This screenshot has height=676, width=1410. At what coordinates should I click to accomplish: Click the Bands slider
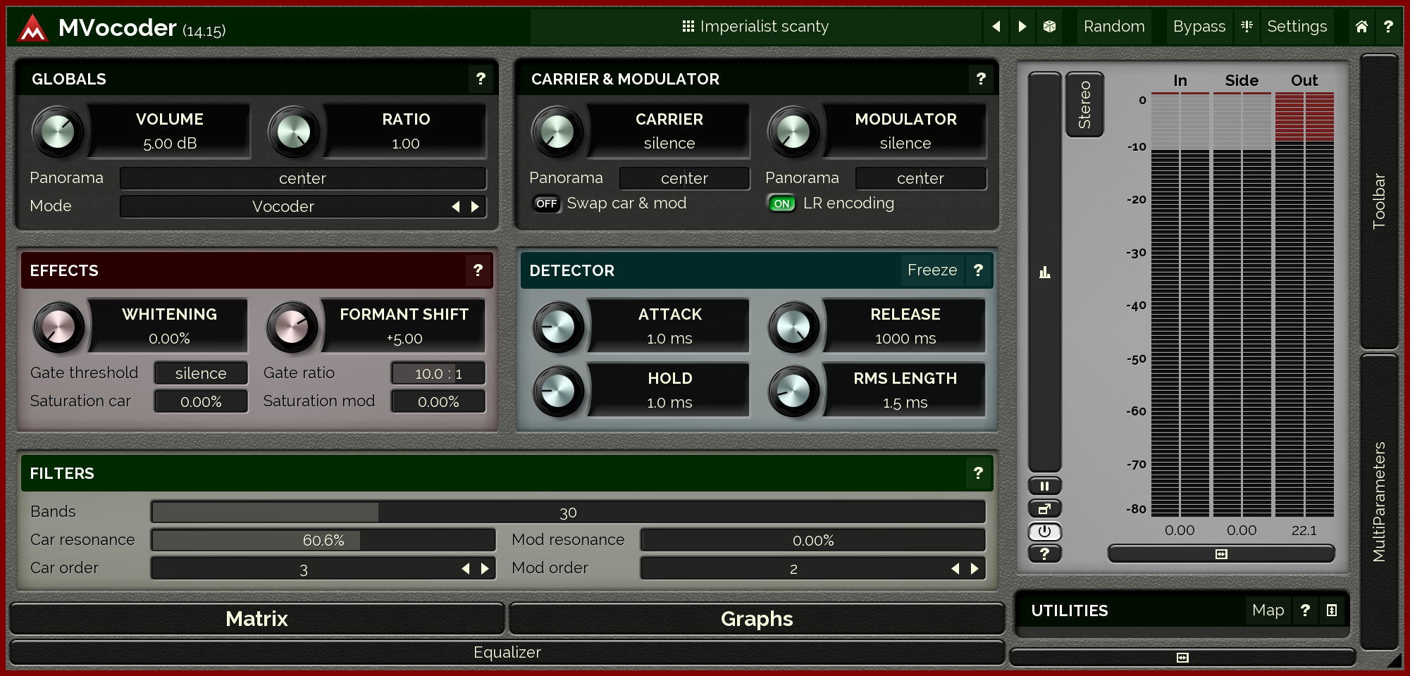click(x=567, y=512)
